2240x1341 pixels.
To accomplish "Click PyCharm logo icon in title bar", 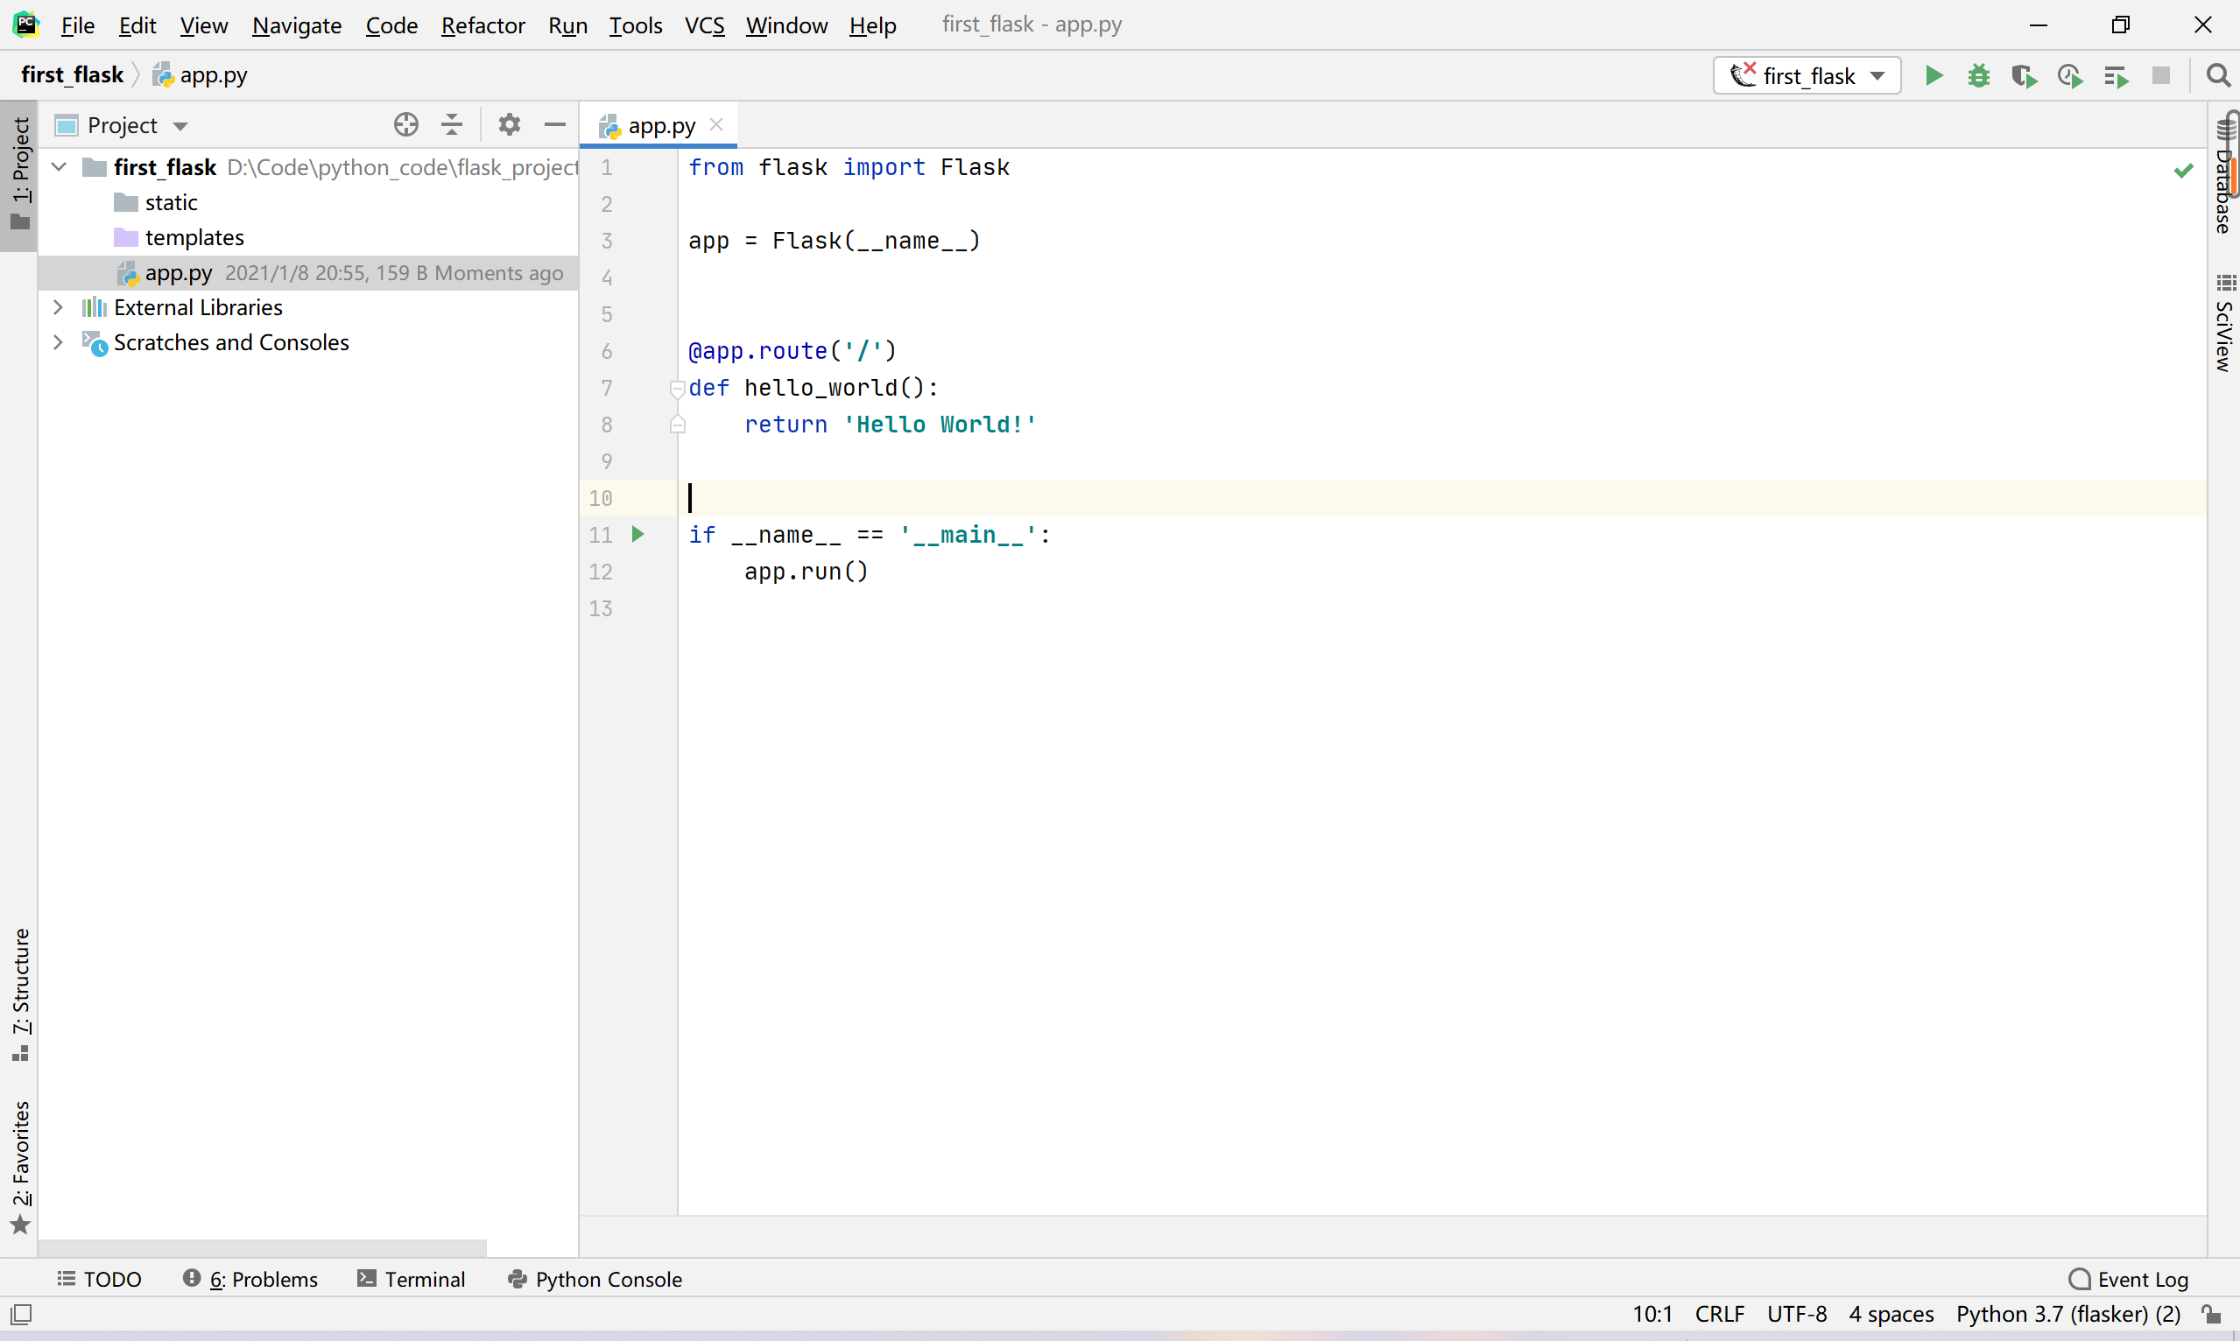I will coord(25,25).
